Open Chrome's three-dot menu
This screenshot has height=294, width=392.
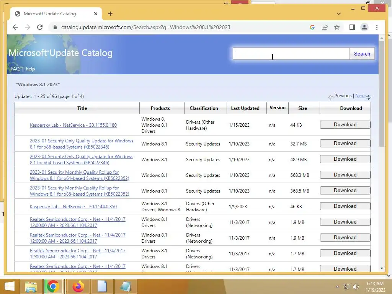(377, 27)
